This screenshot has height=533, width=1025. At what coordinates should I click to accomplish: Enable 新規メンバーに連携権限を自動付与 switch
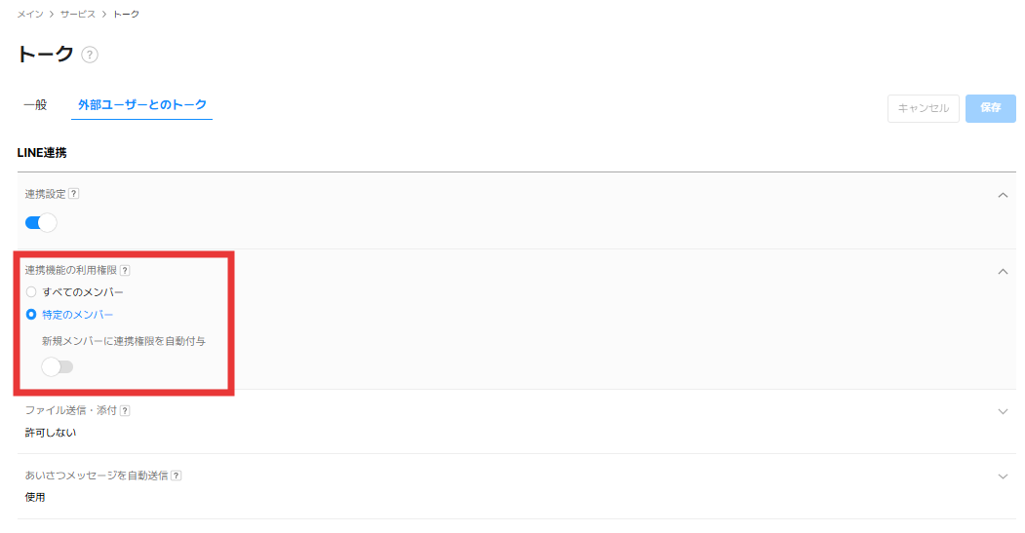point(58,366)
